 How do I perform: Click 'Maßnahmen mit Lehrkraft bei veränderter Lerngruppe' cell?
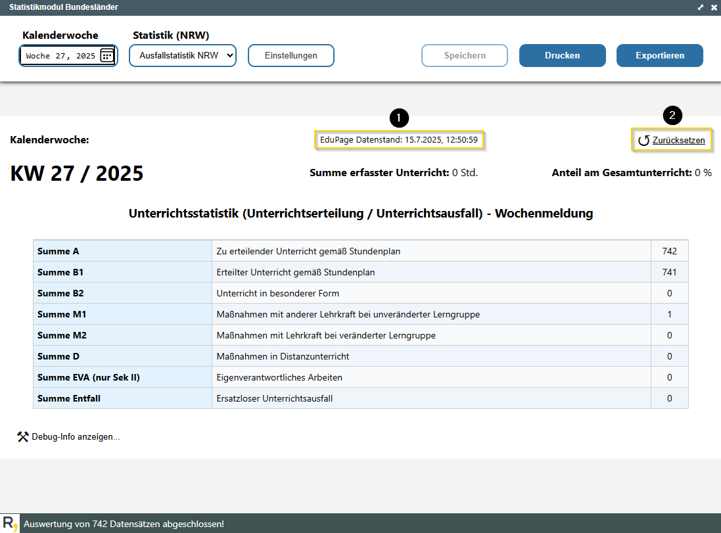431,336
